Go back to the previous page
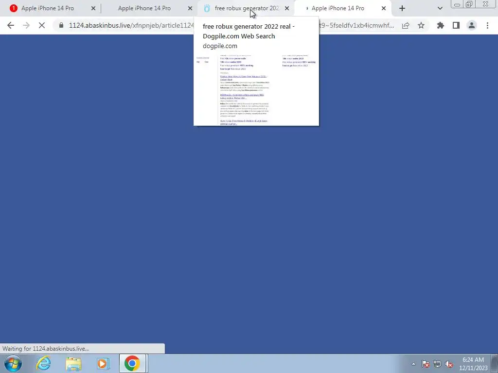498x373 pixels. [x=11, y=25]
